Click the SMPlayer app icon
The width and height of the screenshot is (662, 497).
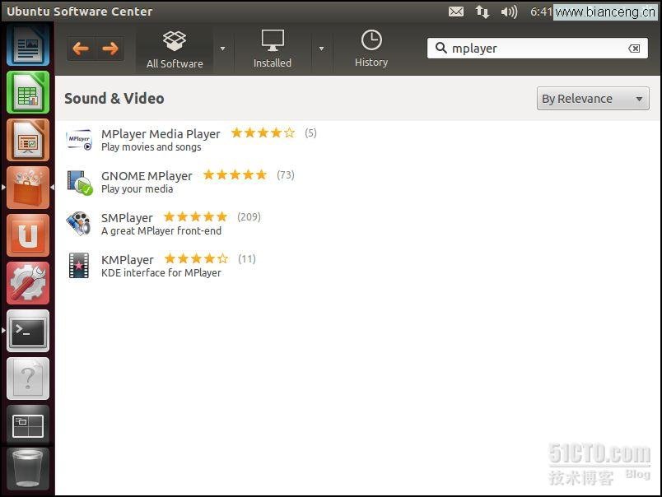click(x=79, y=224)
